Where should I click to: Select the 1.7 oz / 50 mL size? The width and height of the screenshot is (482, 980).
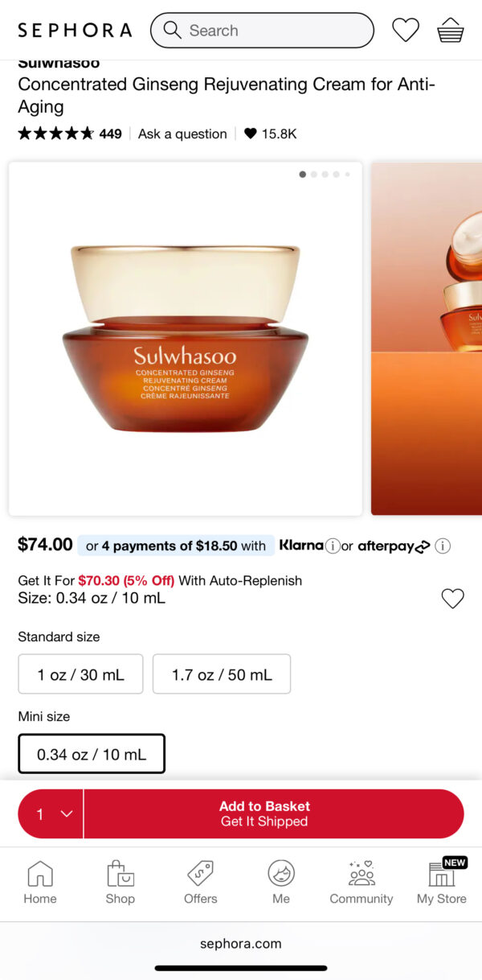[x=222, y=674]
